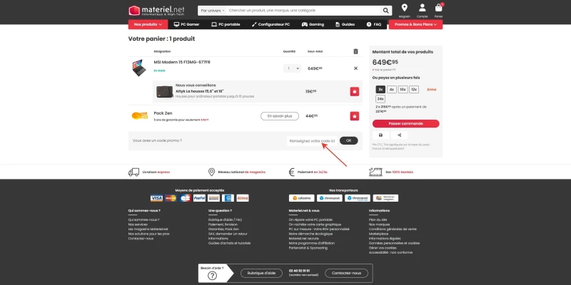The height and width of the screenshot is (285, 571).
Task: Select the 12x installment option
Action: click(414, 90)
